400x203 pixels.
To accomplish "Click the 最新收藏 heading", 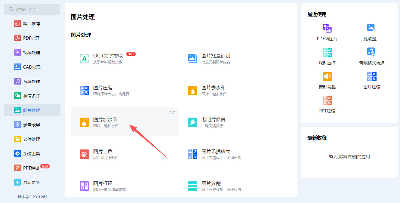I will [x=317, y=138].
